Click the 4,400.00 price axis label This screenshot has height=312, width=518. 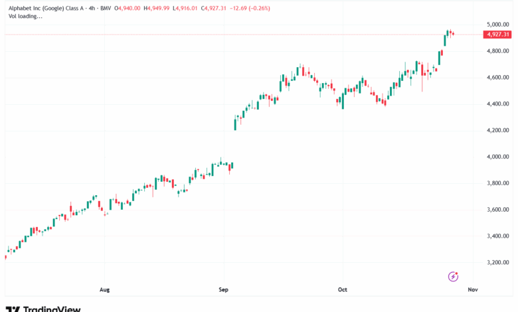pos(497,104)
